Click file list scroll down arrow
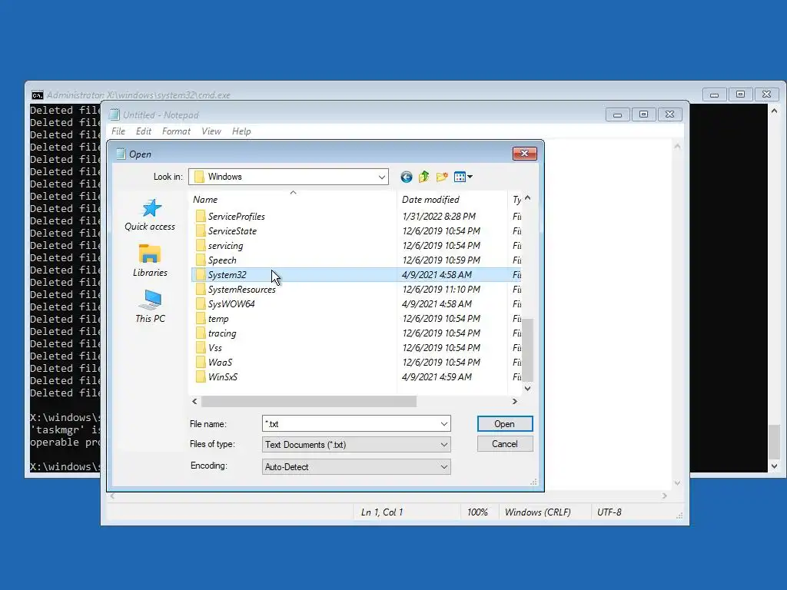Screen dimensions: 787x590 pyautogui.click(x=527, y=388)
